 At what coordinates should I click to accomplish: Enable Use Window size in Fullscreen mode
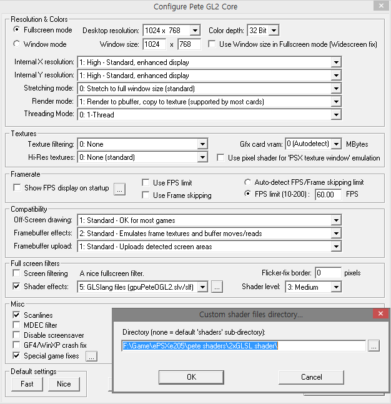[x=212, y=44]
